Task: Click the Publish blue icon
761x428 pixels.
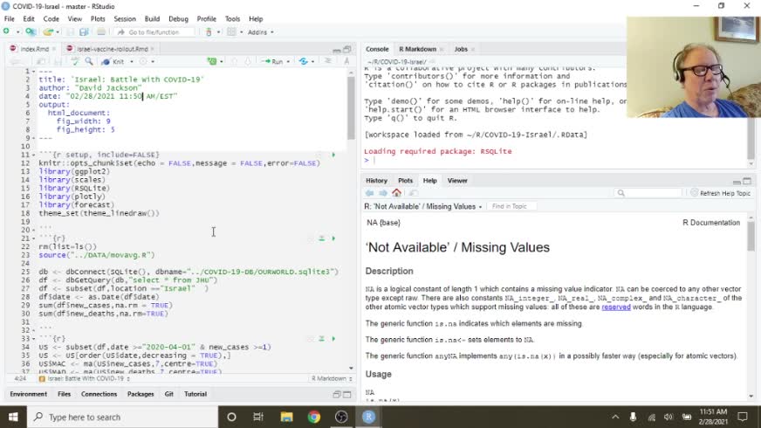Action: (304, 62)
